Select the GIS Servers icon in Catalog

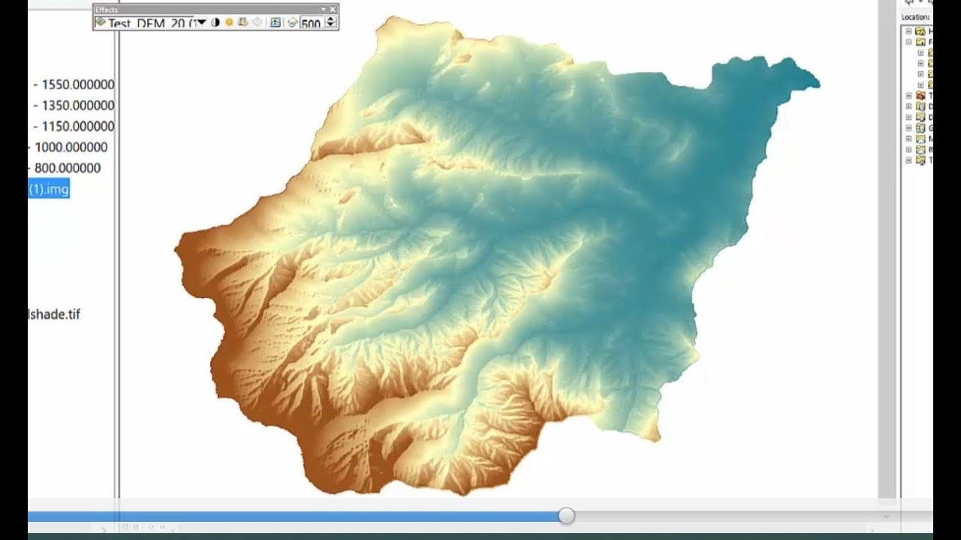pos(921,128)
